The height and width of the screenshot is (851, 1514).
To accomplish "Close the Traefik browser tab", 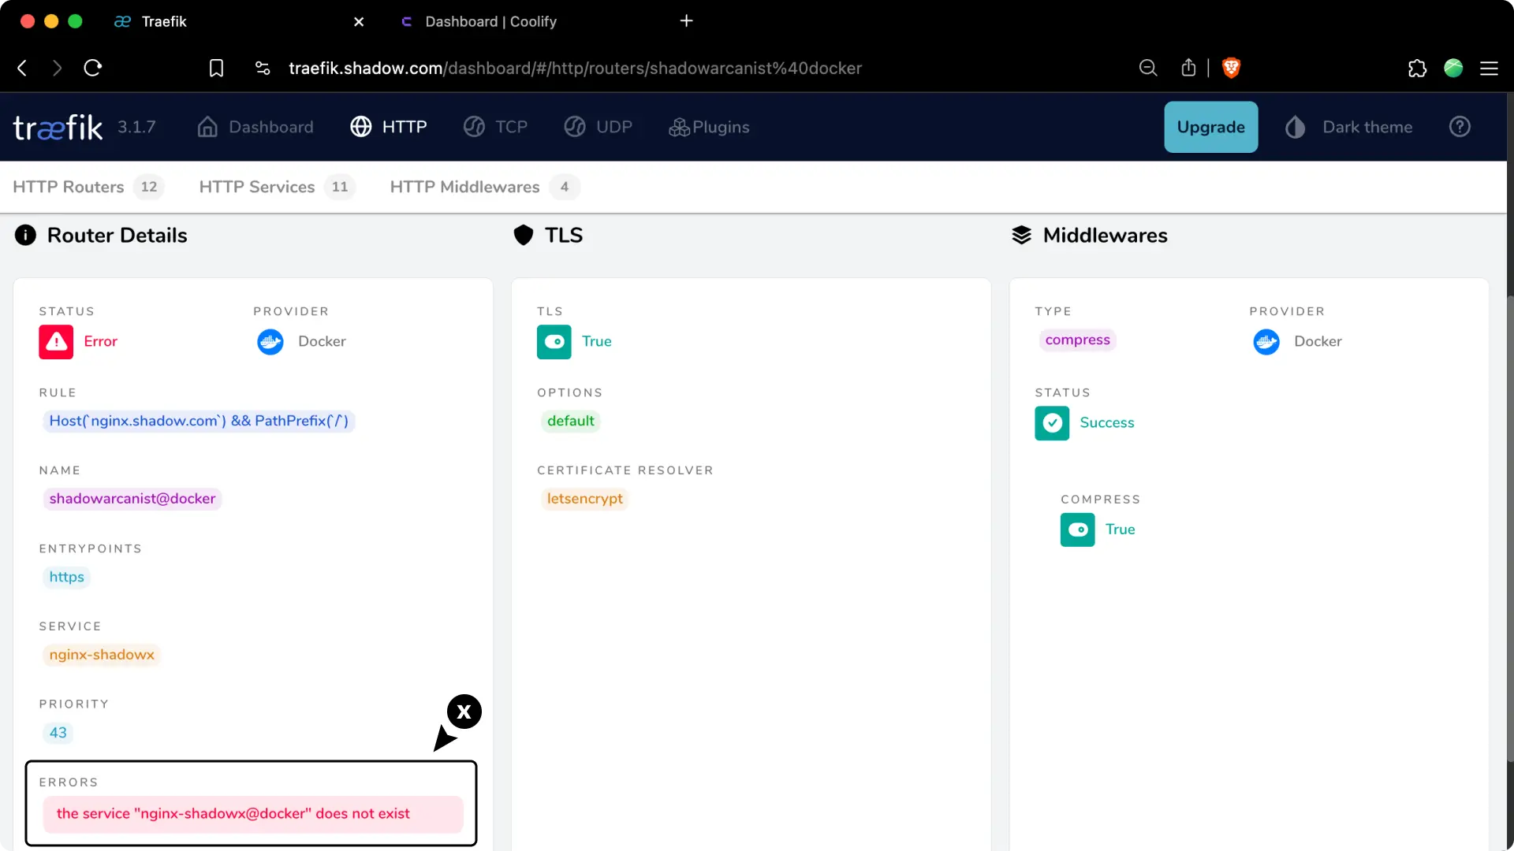I will click(359, 21).
